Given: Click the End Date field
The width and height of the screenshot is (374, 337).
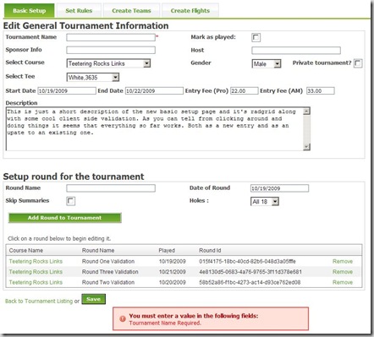Looking at the screenshot, I should click(154, 91).
